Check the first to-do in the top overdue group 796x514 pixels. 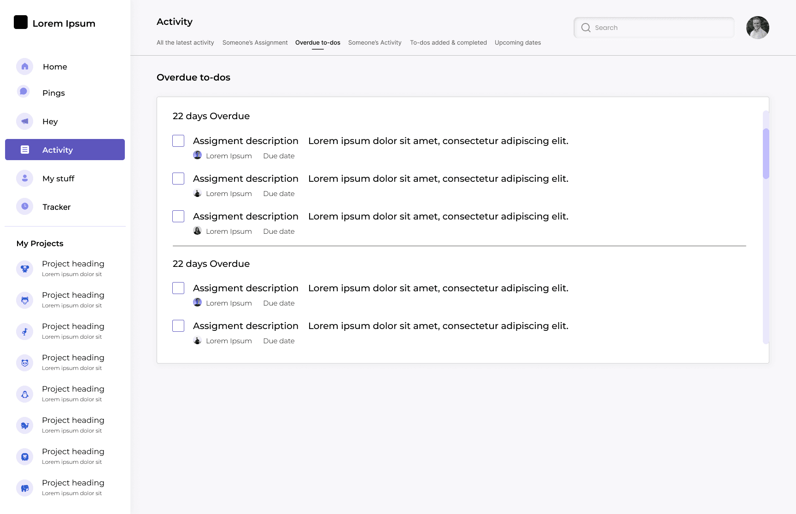[x=178, y=141]
